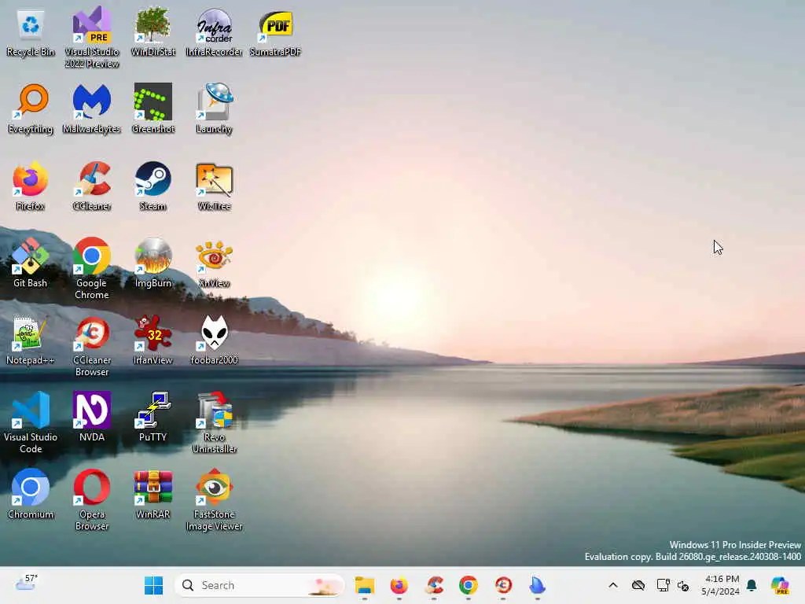This screenshot has height=604, width=805.
Task: Select the PuTTY desktop shortcut
Action: tap(153, 417)
